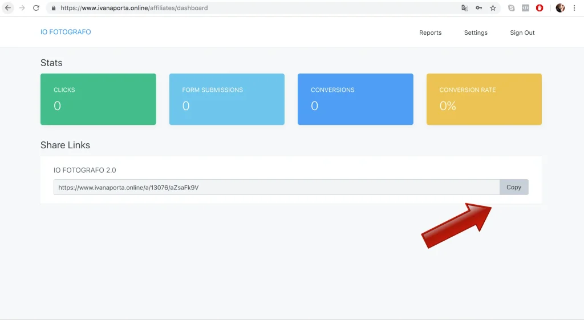Go back with browser back arrow
The width and height of the screenshot is (584, 320).
coord(8,8)
